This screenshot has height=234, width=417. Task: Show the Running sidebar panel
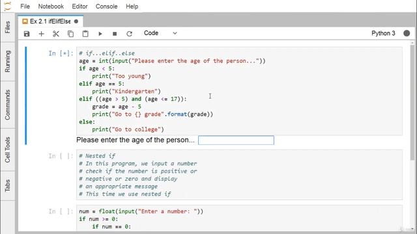(7, 61)
